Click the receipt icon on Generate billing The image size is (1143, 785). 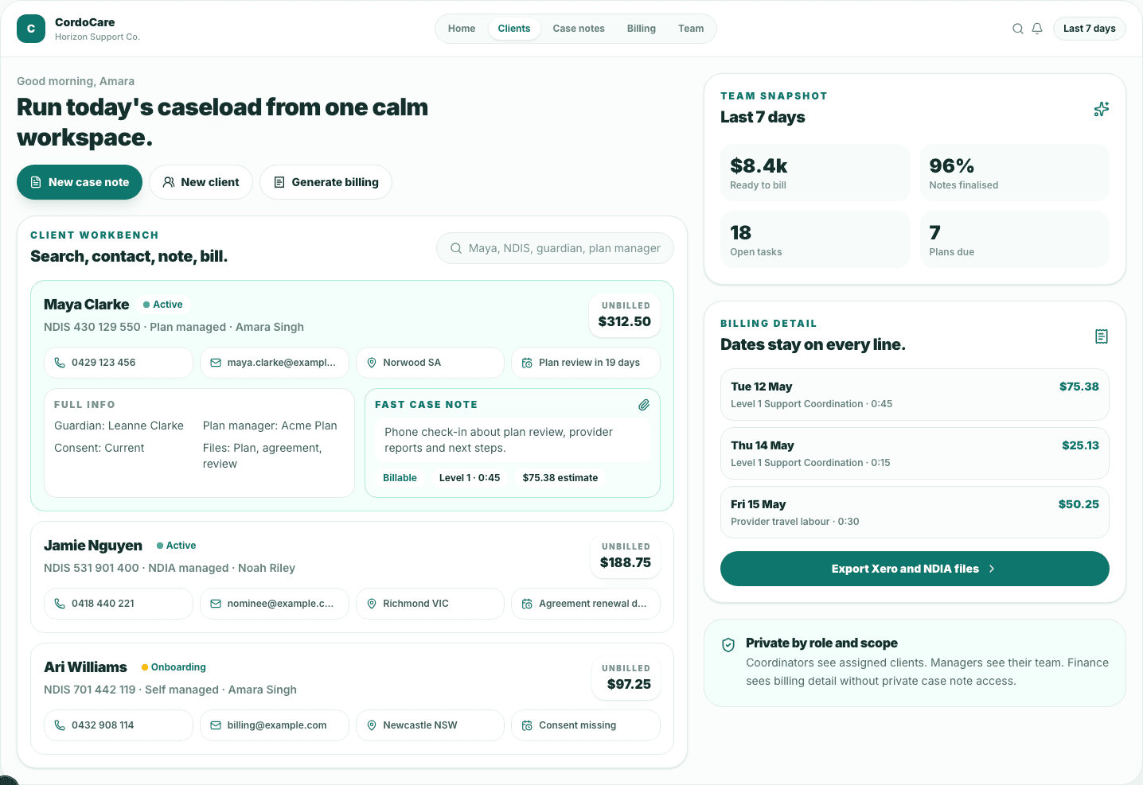(279, 182)
